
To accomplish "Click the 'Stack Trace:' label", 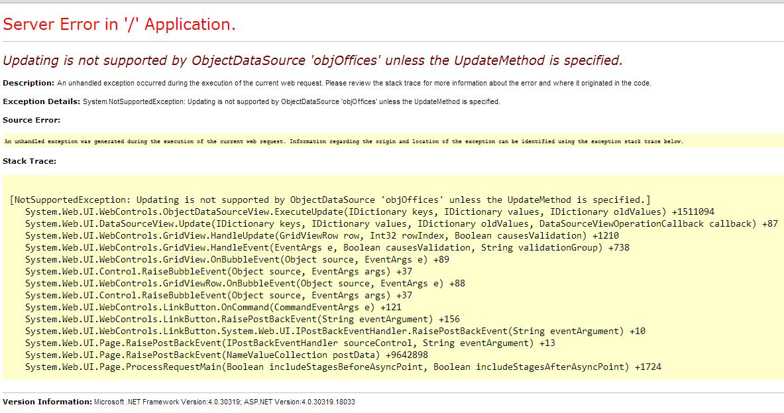I will (30, 161).
